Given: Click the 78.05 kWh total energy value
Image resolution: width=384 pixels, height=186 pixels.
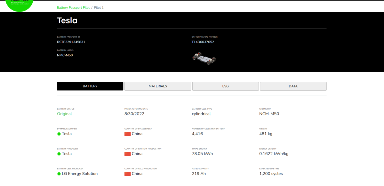Looking at the screenshot, I should (x=202, y=154).
